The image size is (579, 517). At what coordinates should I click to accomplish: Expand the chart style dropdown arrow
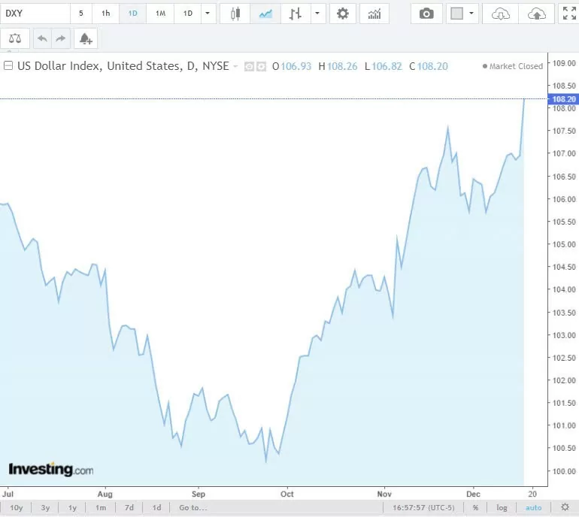click(319, 14)
